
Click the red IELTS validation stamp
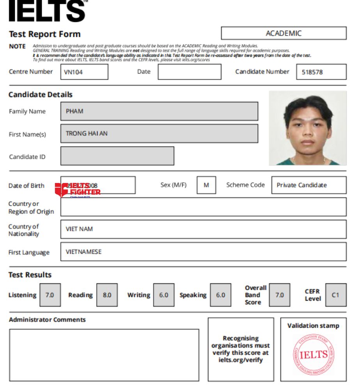[314, 355]
